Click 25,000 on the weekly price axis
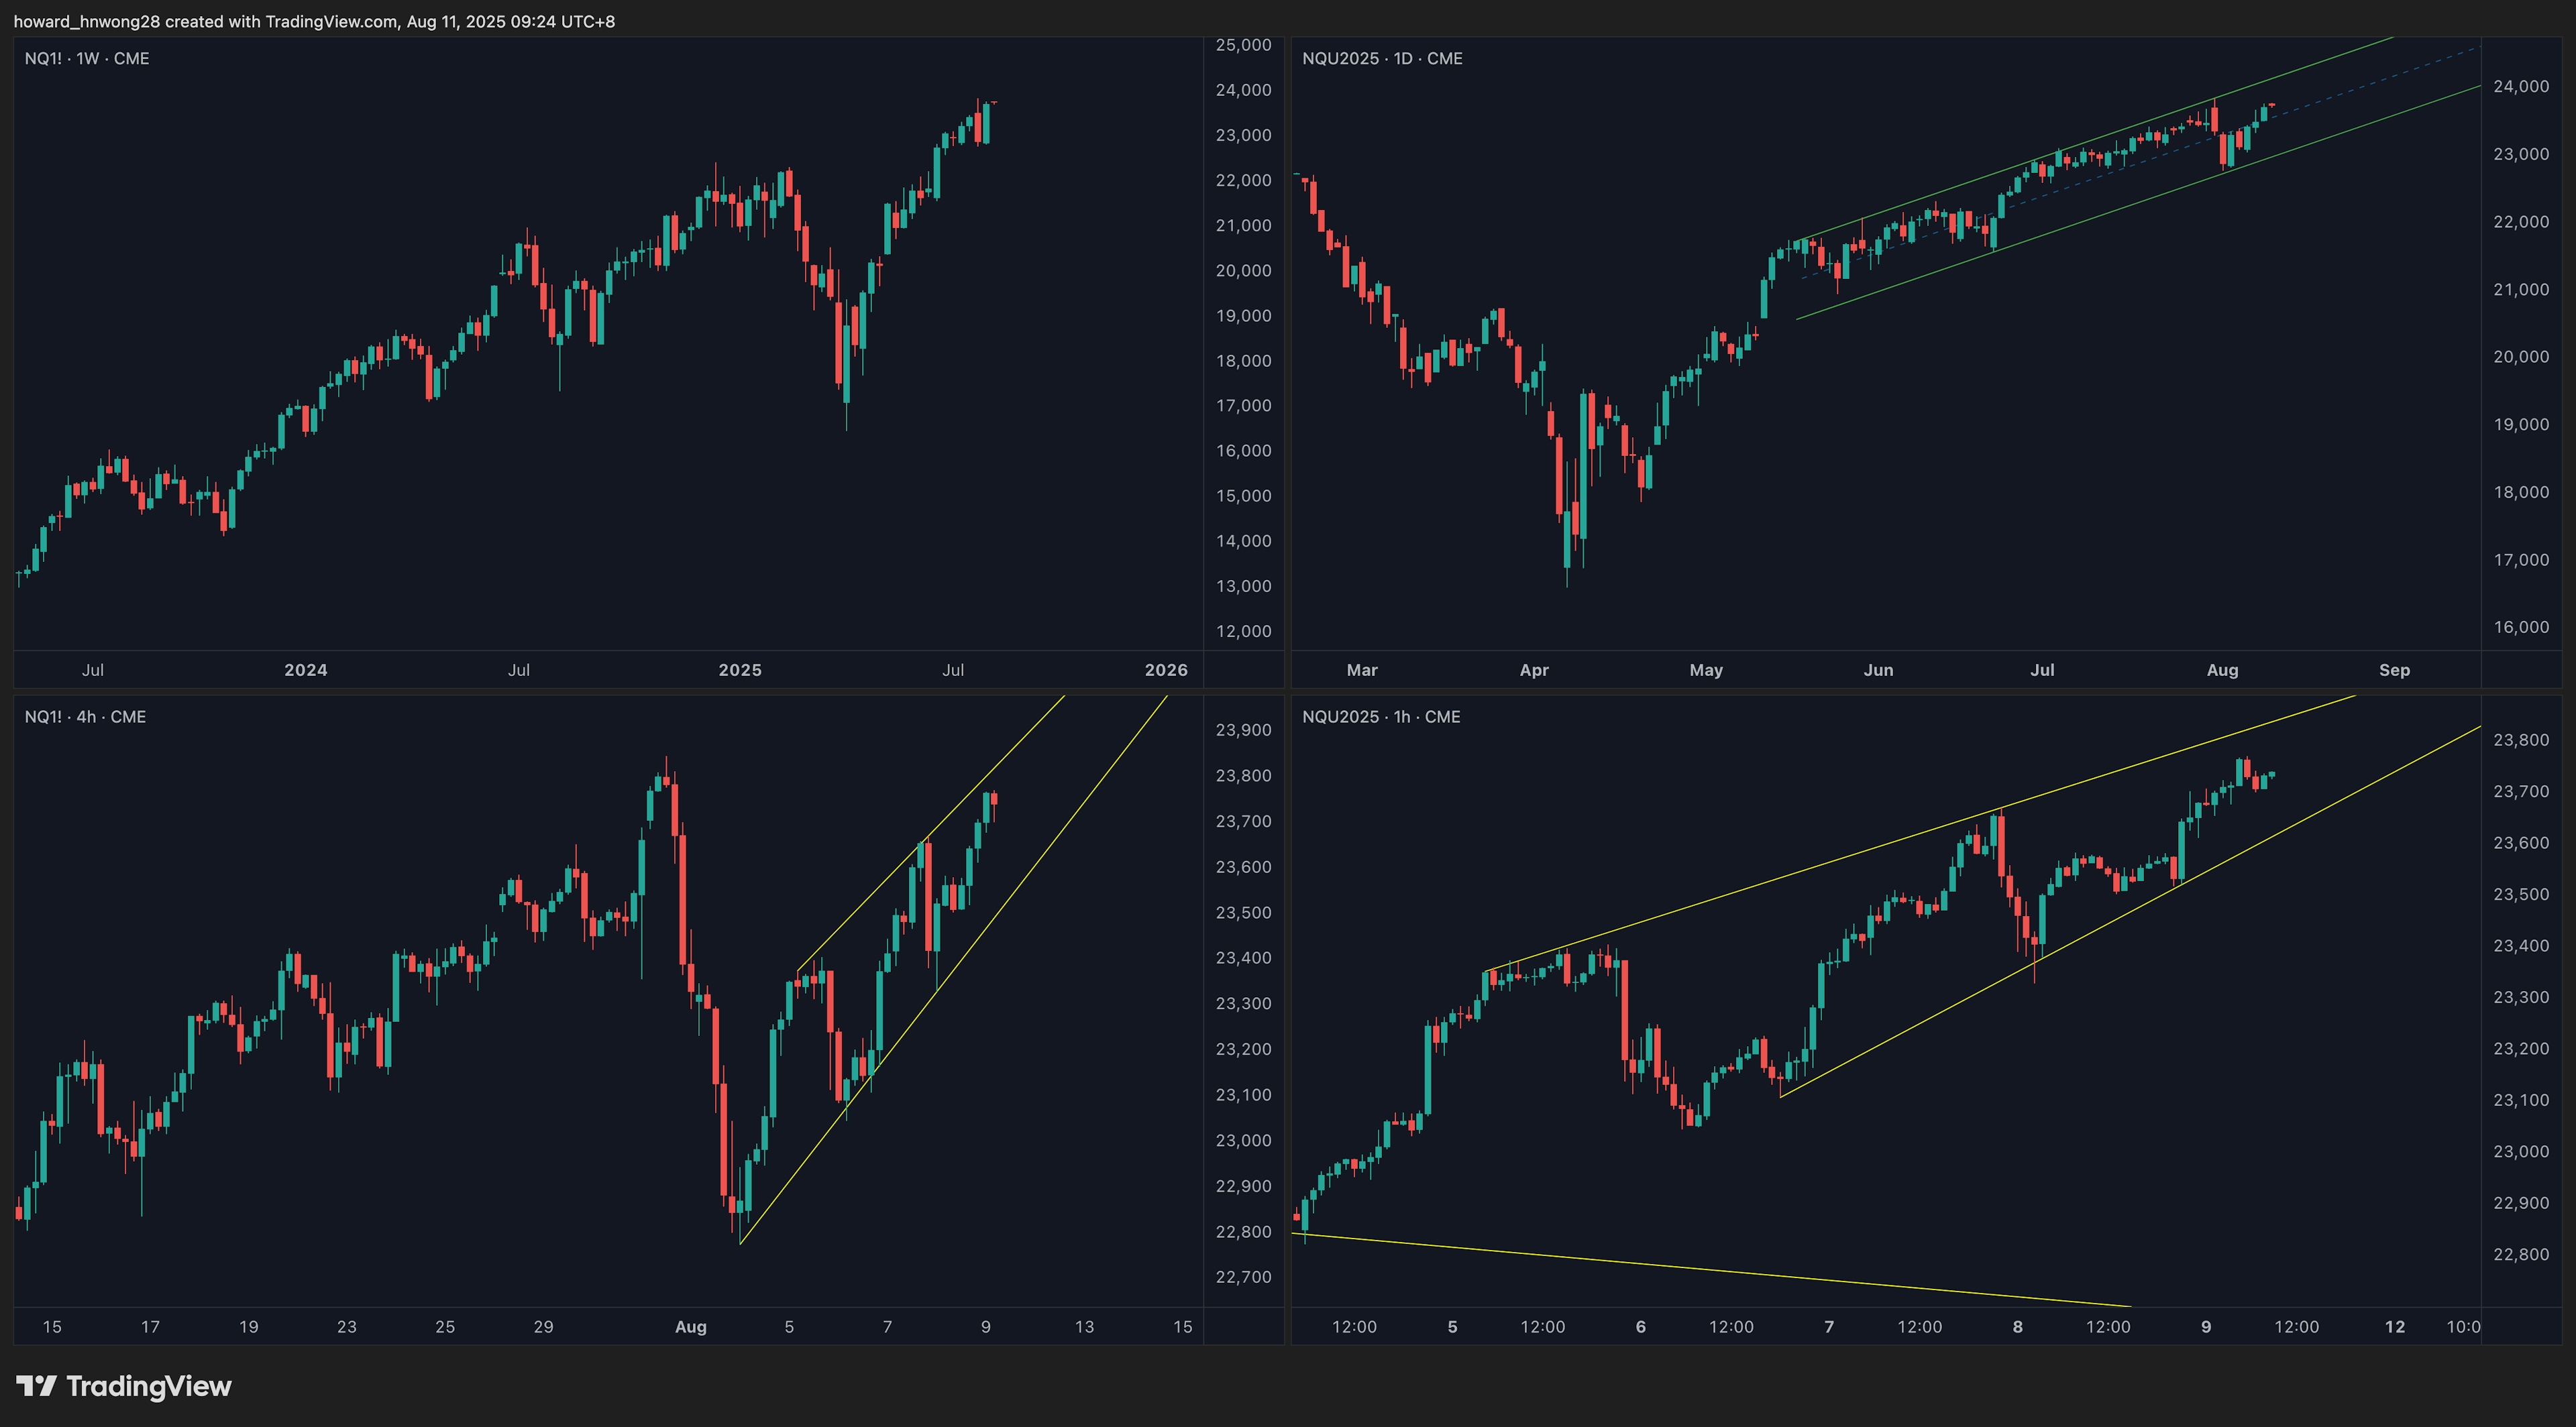 pos(1243,45)
